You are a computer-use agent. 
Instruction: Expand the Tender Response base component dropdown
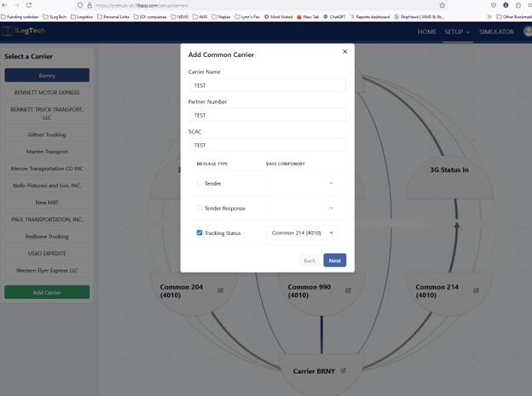coord(331,208)
